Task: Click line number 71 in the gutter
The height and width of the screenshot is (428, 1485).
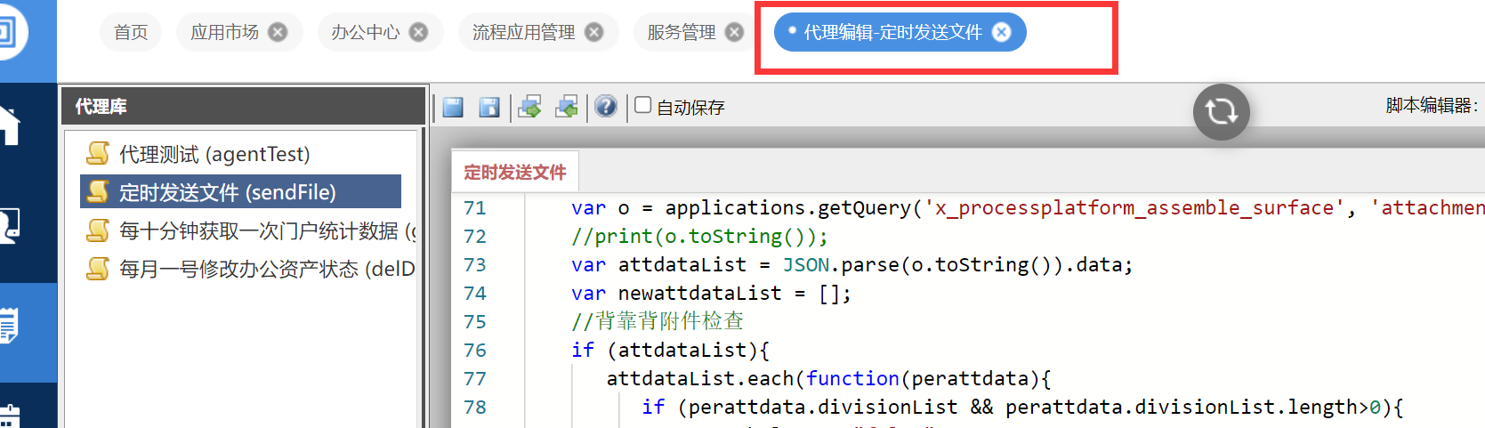Action: [x=475, y=208]
